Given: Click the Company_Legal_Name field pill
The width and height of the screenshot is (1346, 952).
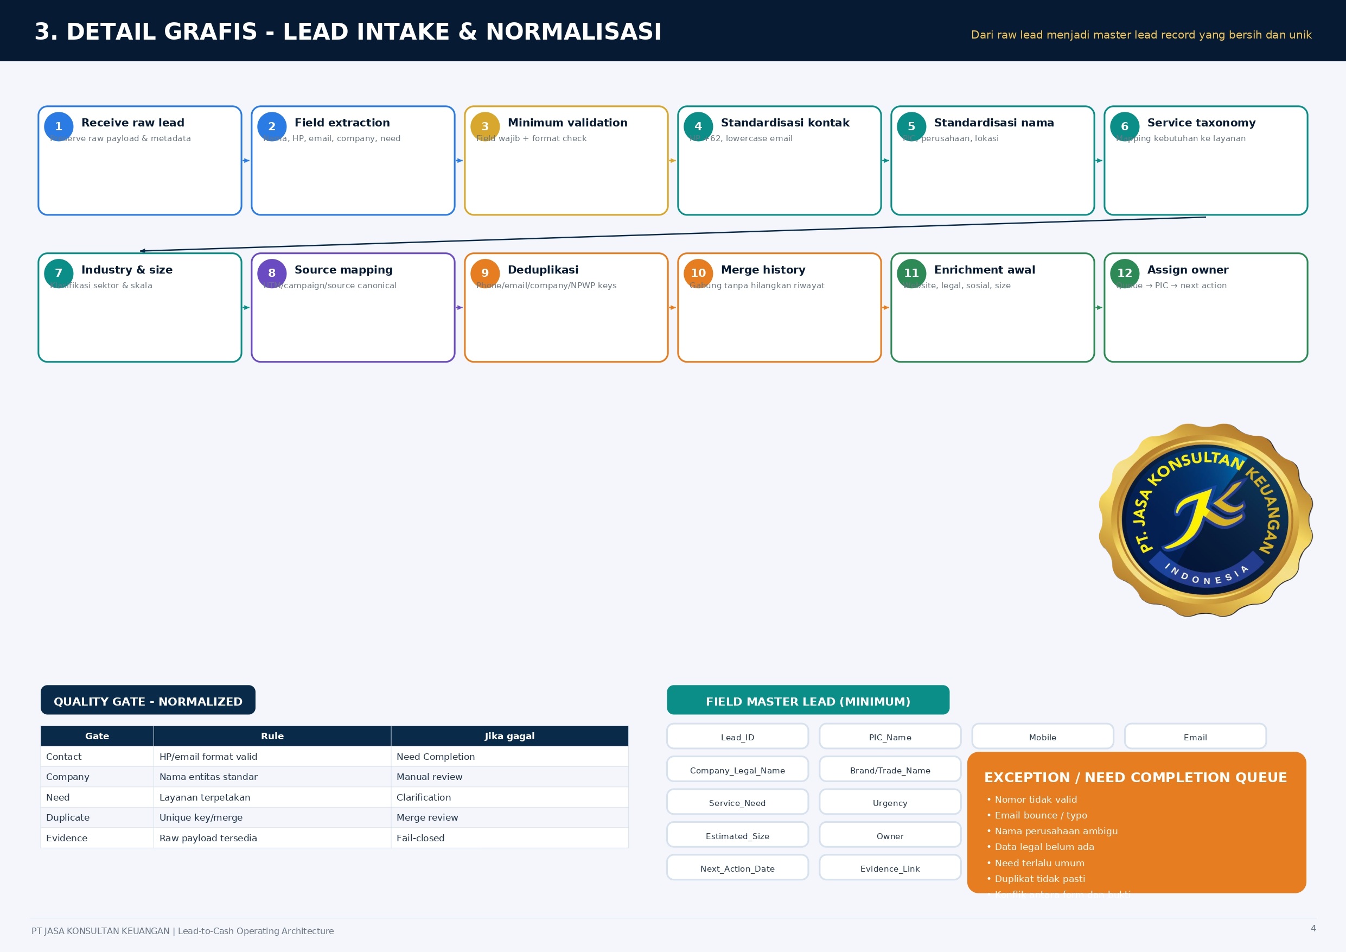Looking at the screenshot, I should (737, 770).
